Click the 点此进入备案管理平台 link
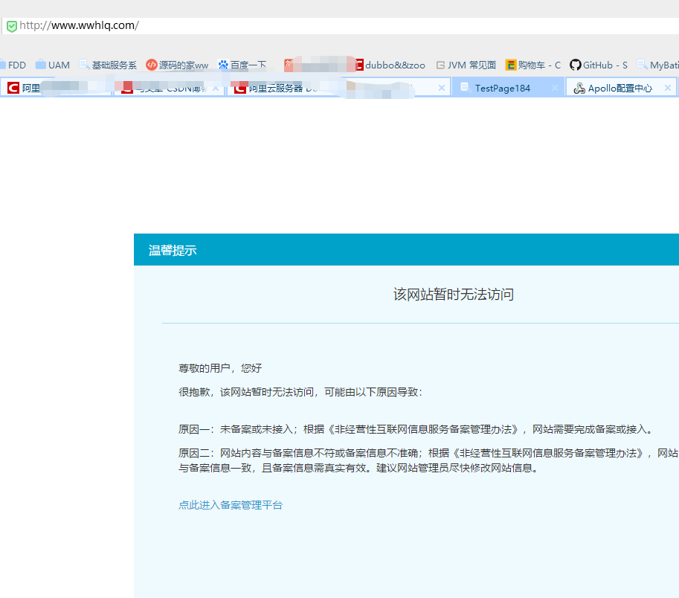Image resolution: width=679 pixels, height=598 pixels. coord(231,505)
